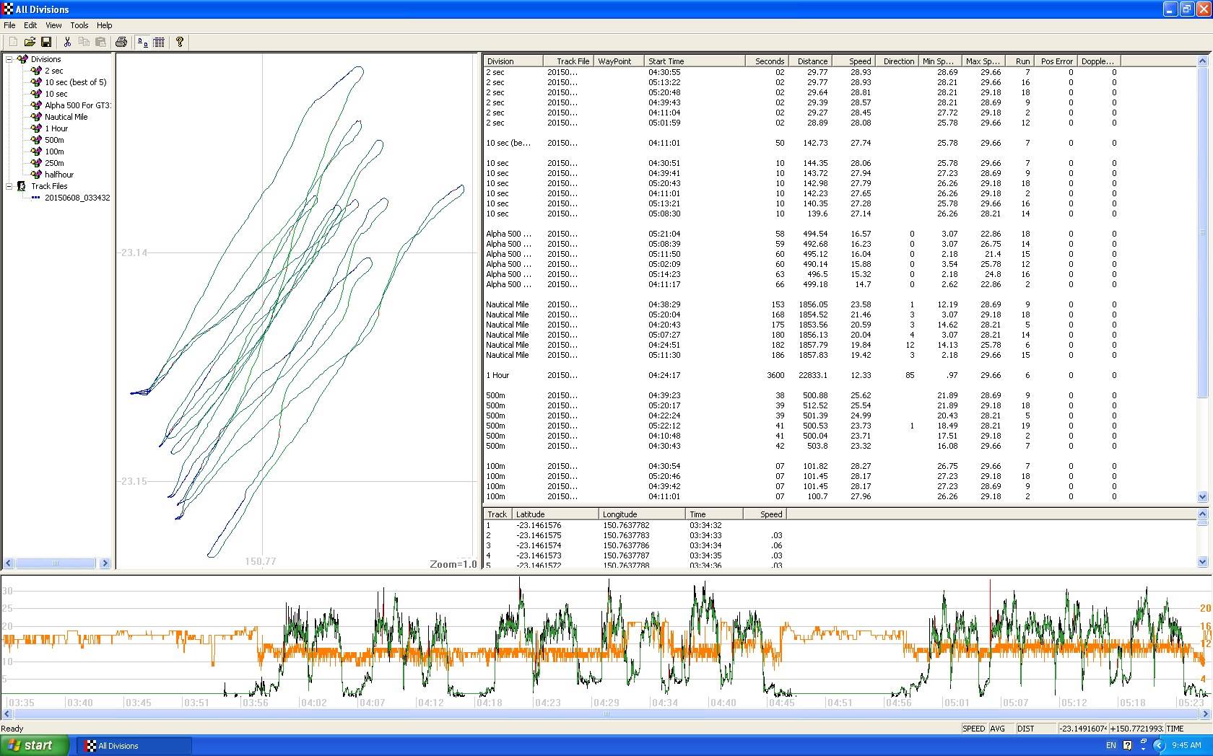This screenshot has width=1213, height=756.
Task: Collapse the Divisions tree node
Action: [9, 59]
